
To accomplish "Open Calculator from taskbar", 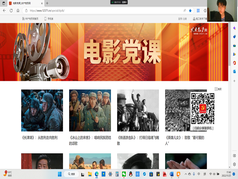I will 117,174.
